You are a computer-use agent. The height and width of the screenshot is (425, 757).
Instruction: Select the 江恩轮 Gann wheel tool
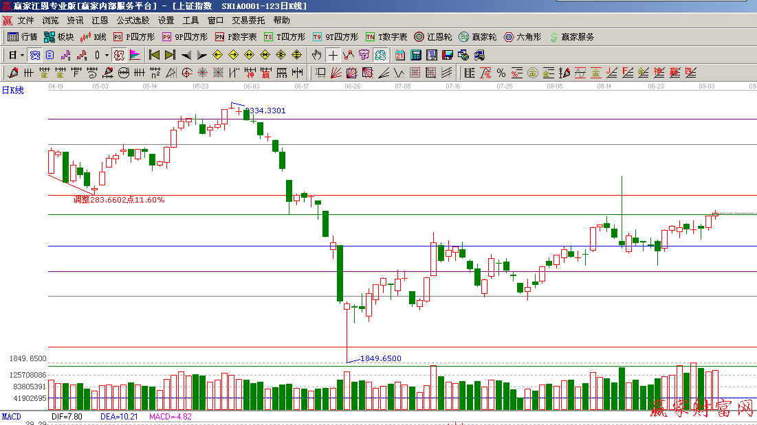[x=432, y=37]
